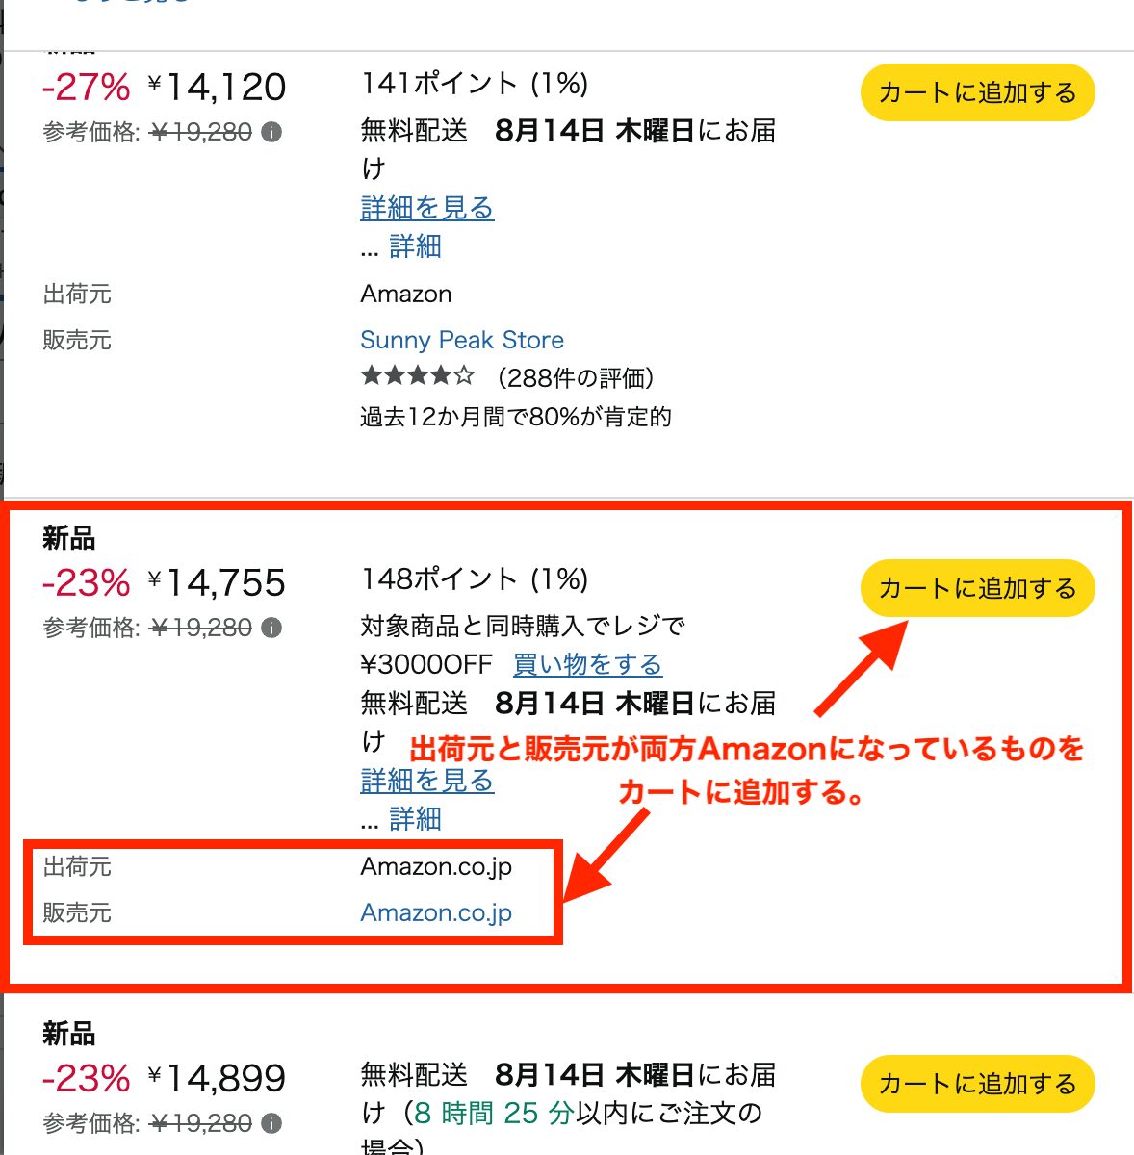
Task: Add the ¥14,755 Amazon.co.jp offer to cart
Action: (977, 588)
